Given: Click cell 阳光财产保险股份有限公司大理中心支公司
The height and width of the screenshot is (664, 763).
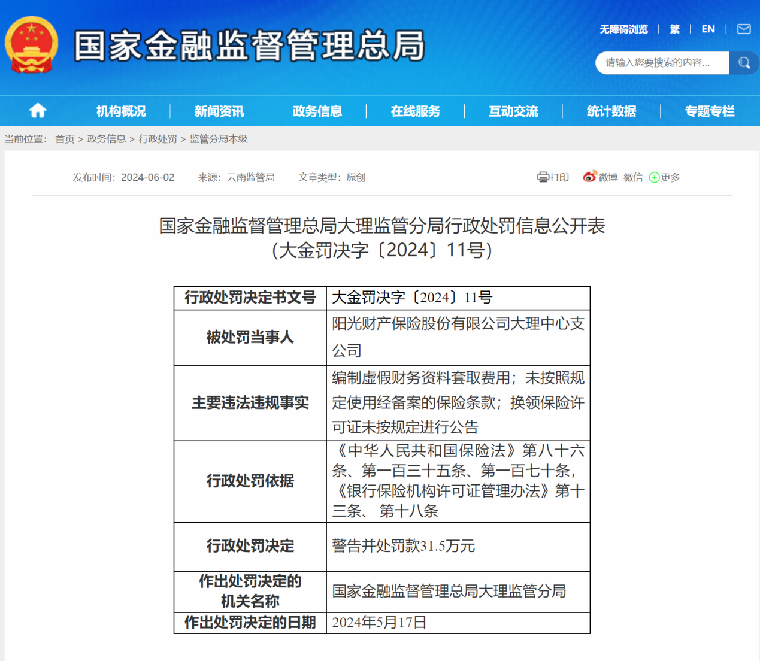Looking at the screenshot, I should [x=460, y=338].
